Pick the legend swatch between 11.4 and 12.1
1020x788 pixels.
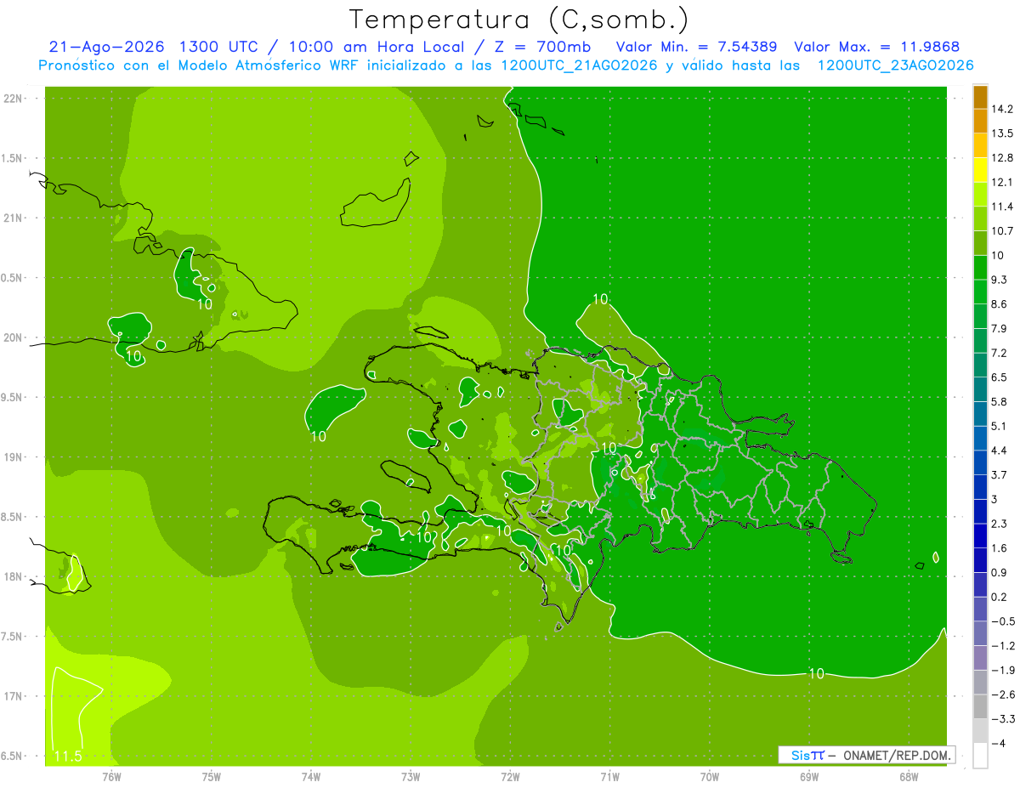980,195
